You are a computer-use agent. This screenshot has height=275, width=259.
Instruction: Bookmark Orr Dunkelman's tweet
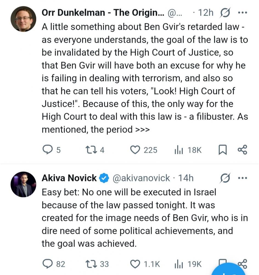222,150
